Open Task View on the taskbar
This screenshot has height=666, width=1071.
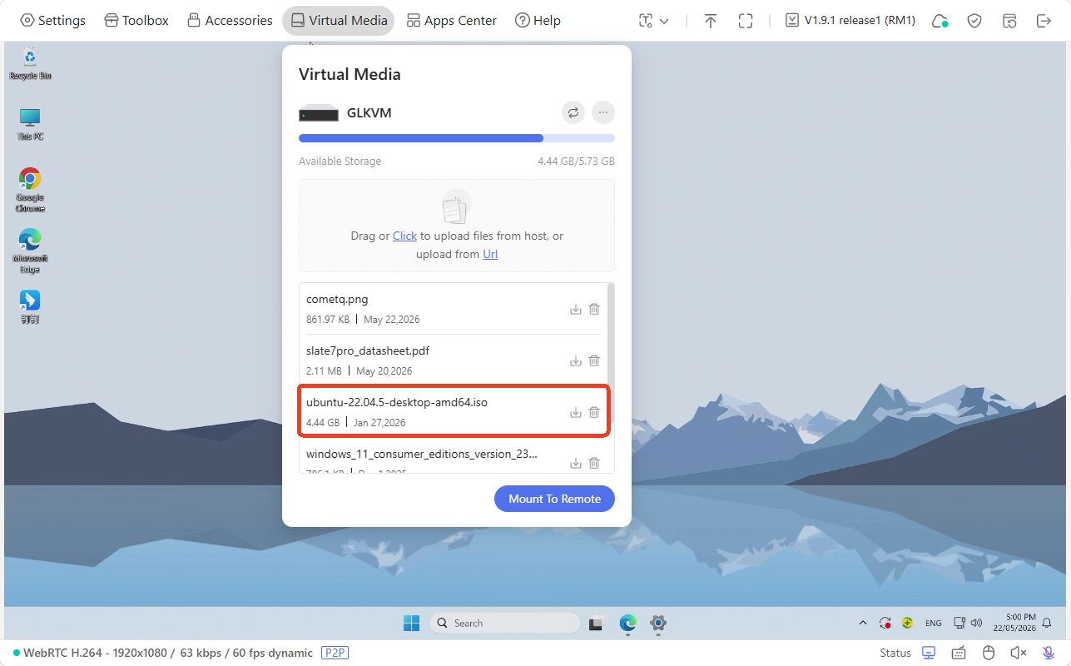point(596,623)
